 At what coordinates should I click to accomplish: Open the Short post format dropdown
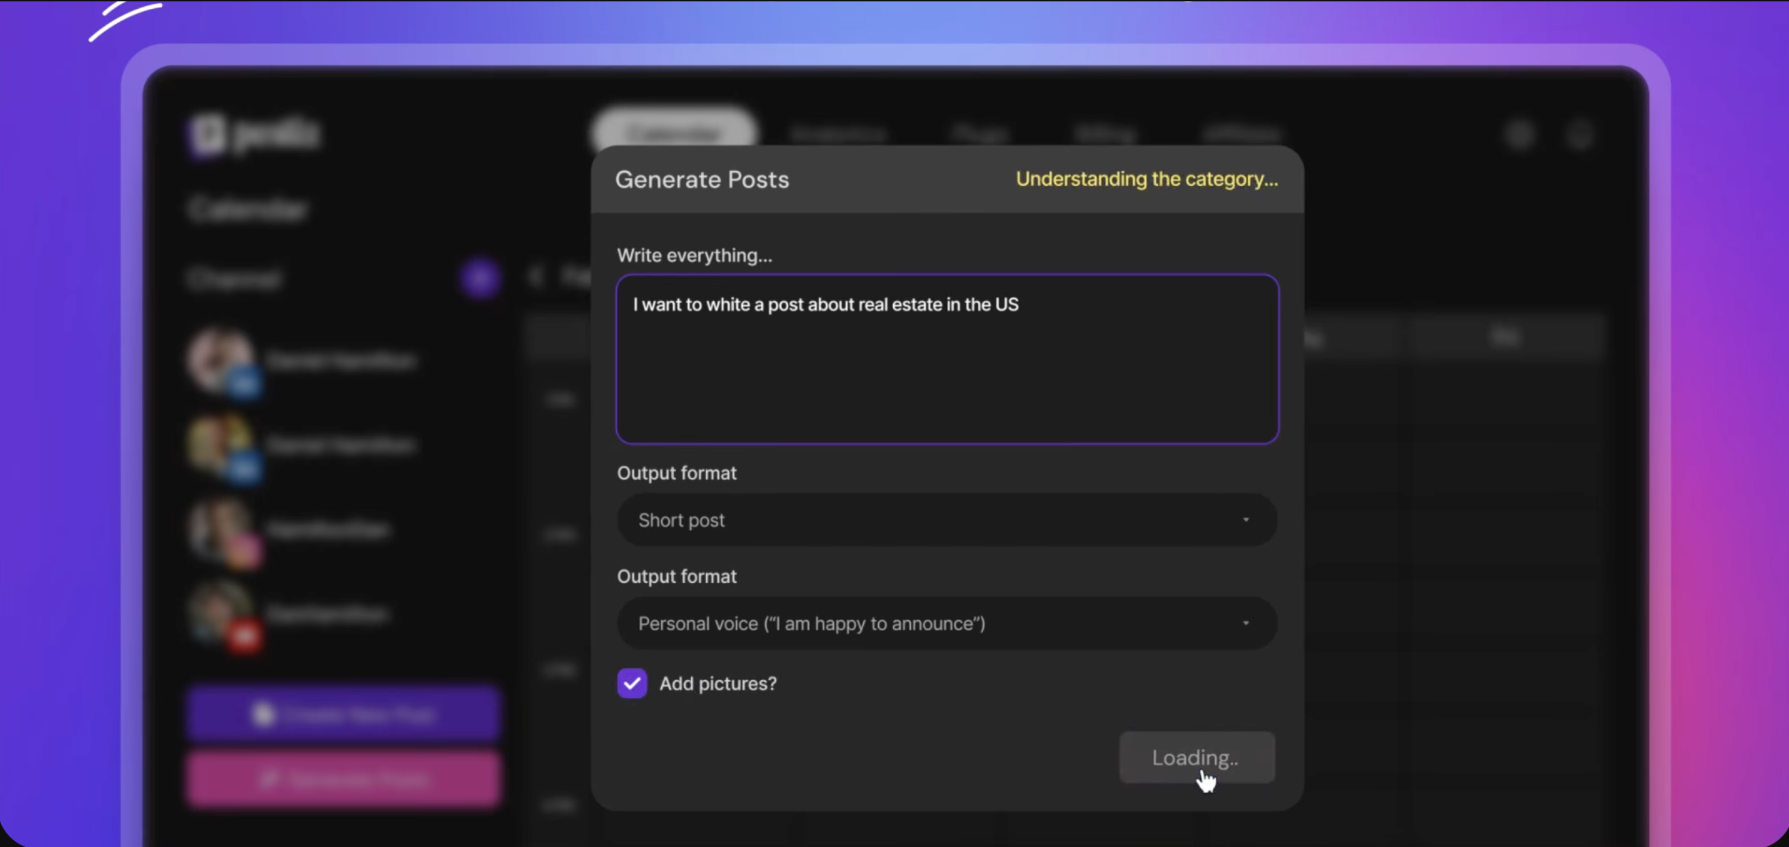946,520
